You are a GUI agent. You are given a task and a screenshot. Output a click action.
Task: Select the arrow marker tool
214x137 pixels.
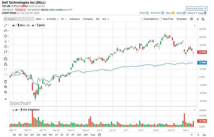point(6,41)
